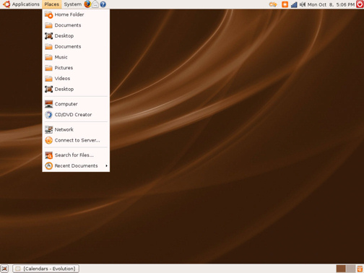Click the volume speaker icon
Image resolution: width=364 pixels, height=273 pixels.
tap(303, 4)
